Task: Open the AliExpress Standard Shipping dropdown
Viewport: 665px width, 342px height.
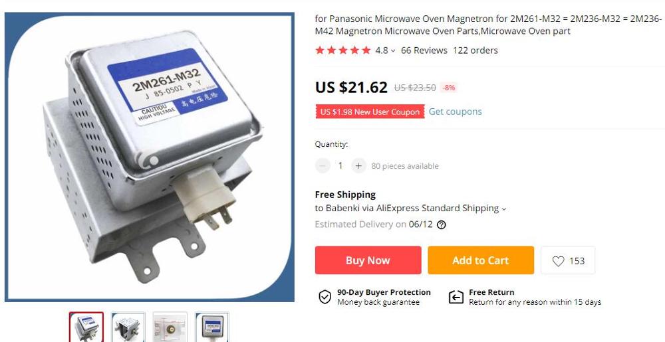Action: pos(503,209)
